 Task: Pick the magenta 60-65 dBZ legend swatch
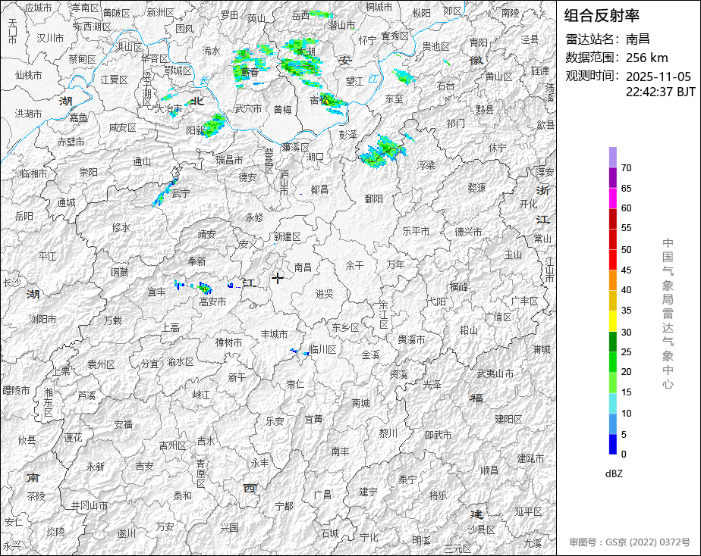(x=612, y=198)
